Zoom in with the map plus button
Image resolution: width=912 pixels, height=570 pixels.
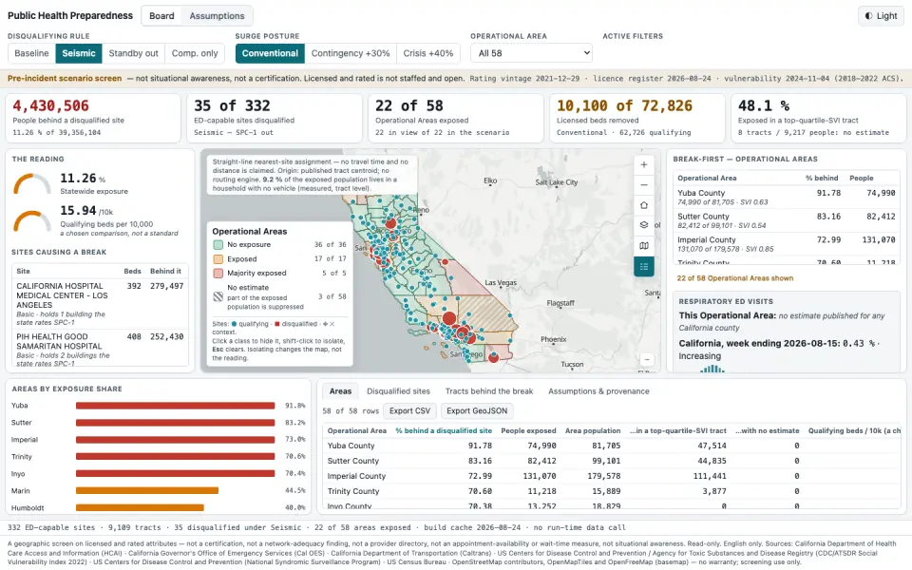click(x=644, y=164)
